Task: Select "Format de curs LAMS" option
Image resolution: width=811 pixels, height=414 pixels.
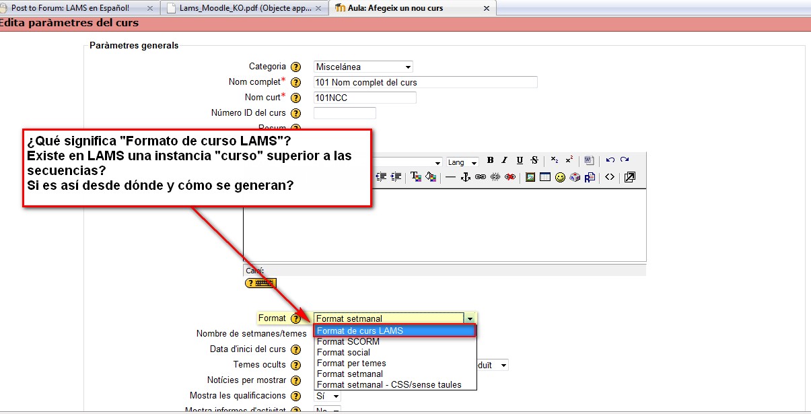Action: [x=395, y=331]
